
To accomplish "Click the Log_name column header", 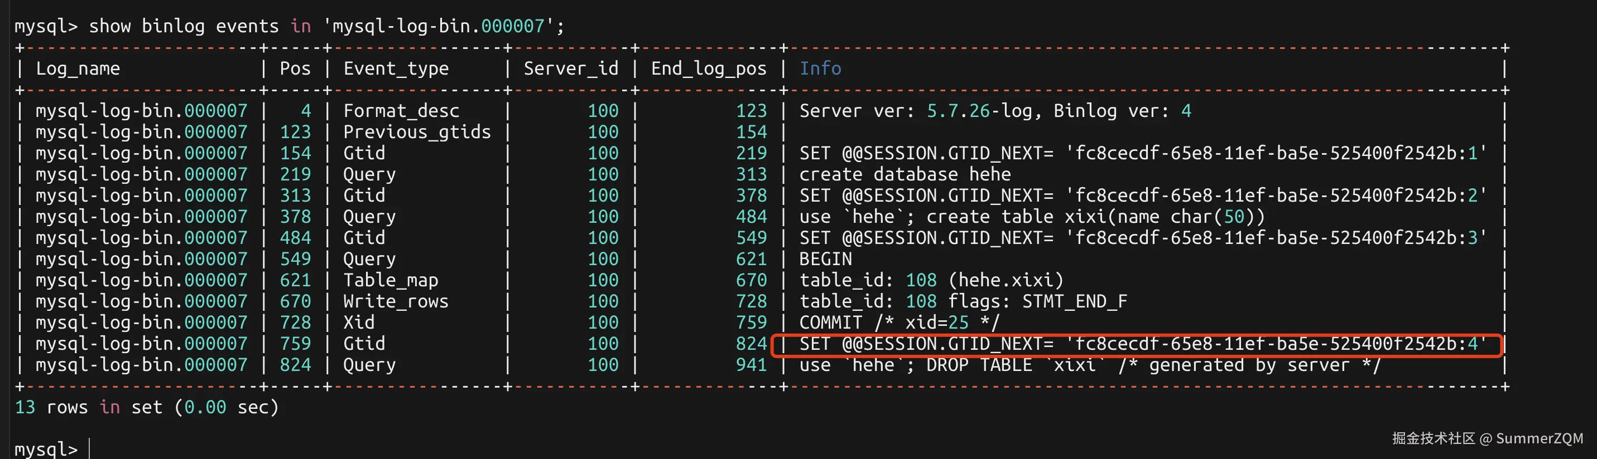I will (x=78, y=69).
